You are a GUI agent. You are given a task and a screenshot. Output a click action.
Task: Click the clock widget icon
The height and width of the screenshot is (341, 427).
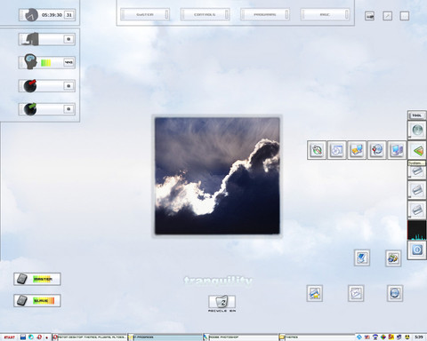tap(31, 15)
